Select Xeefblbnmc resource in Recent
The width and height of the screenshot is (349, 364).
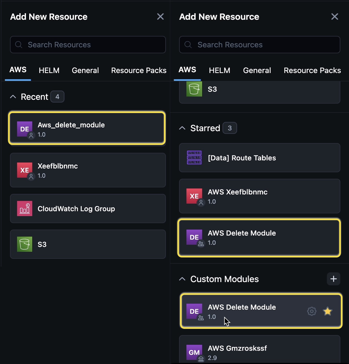tap(88, 170)
